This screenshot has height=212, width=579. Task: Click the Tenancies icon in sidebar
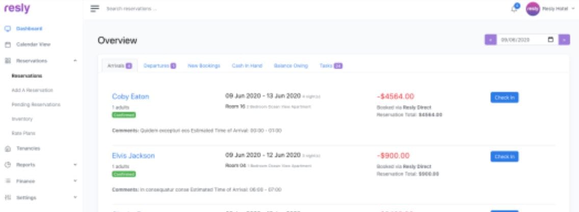[8, 149]
